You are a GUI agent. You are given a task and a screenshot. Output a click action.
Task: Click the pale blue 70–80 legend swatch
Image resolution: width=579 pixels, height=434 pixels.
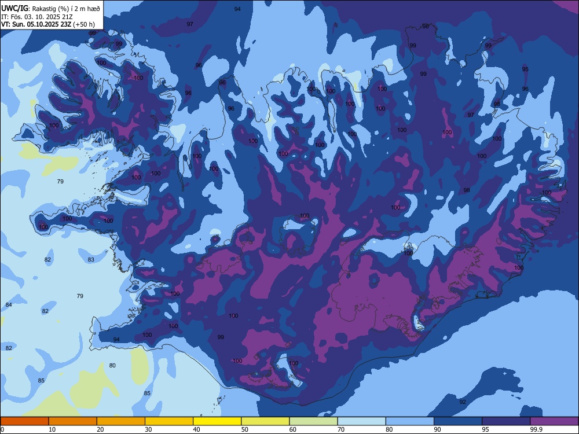tap(361, 421)
